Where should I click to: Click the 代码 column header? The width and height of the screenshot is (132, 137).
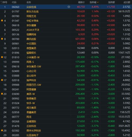pos(14,2)
